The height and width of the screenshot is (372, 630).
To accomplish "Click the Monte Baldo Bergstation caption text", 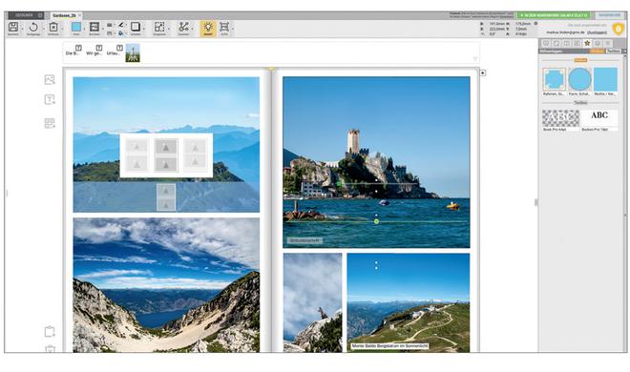I will tap(389, 346).
